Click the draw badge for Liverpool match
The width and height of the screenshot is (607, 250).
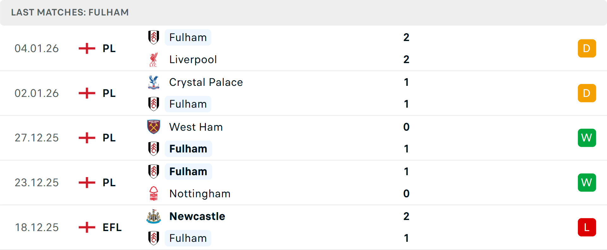pyautogui.click(x=587, y=48)
